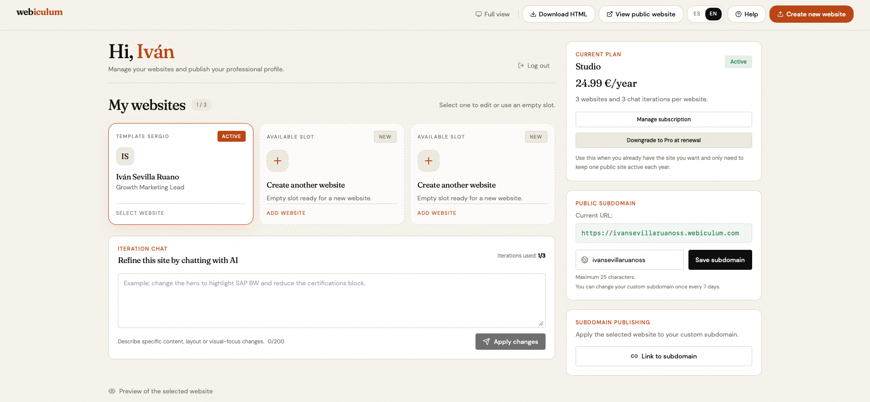Focus the iteration chat text area
The width and height of the screenshot is (870, 402).
click(332, 301)
